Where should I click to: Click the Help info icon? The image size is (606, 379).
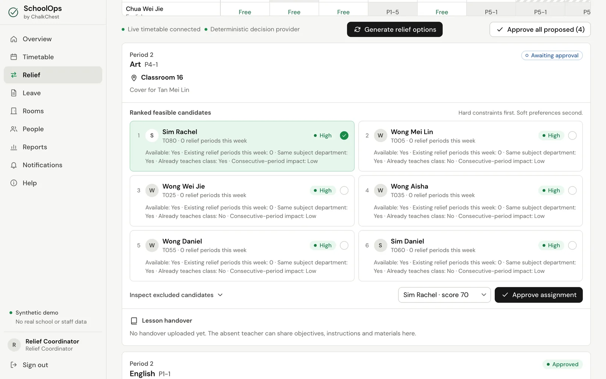[x=14, y=183]
